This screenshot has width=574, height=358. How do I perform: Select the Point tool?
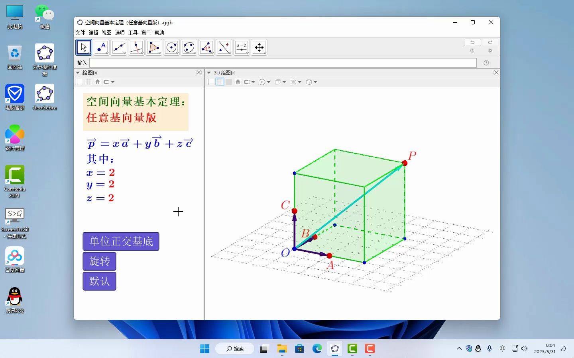tap(101, 47)
